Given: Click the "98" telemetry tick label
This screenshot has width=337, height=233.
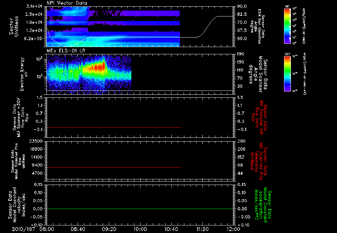Looking at the screenshot, I should pos(240,165).
